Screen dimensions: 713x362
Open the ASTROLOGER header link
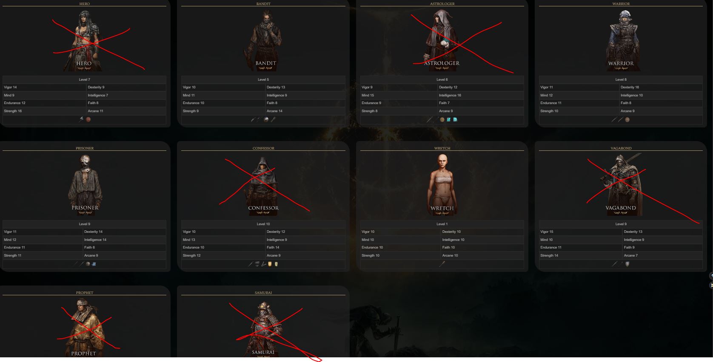tap(442, 4)
